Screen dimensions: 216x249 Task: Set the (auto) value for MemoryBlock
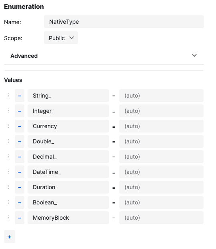tap(161, 218)
